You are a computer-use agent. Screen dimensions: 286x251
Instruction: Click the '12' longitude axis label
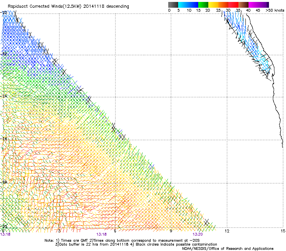227,231
